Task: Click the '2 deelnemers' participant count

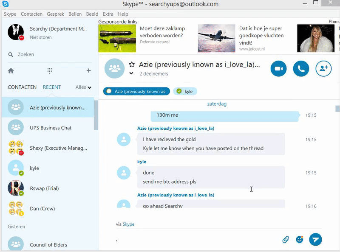Action: (x=153, y=74)
